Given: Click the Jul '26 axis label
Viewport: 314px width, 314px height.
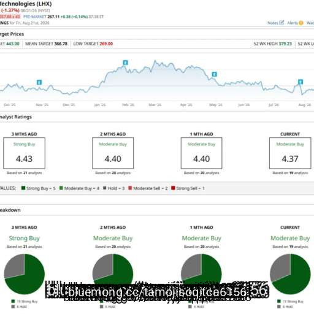Looking at the screenshot, I should click(274, 105).
